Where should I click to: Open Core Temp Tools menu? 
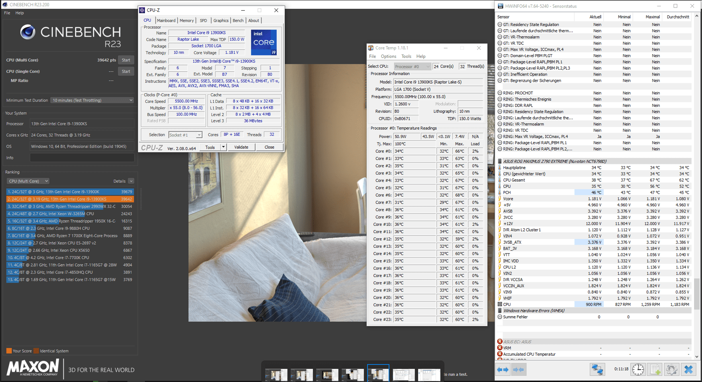click(x=406, y=57)
